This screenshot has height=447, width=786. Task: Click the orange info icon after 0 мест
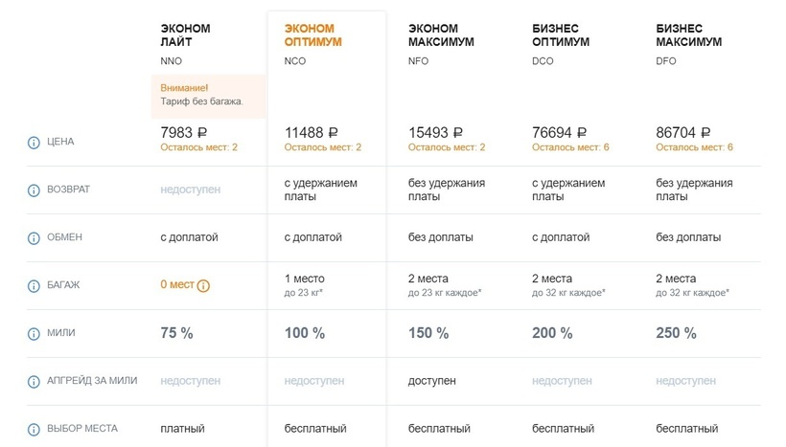(x=203, y=285)
